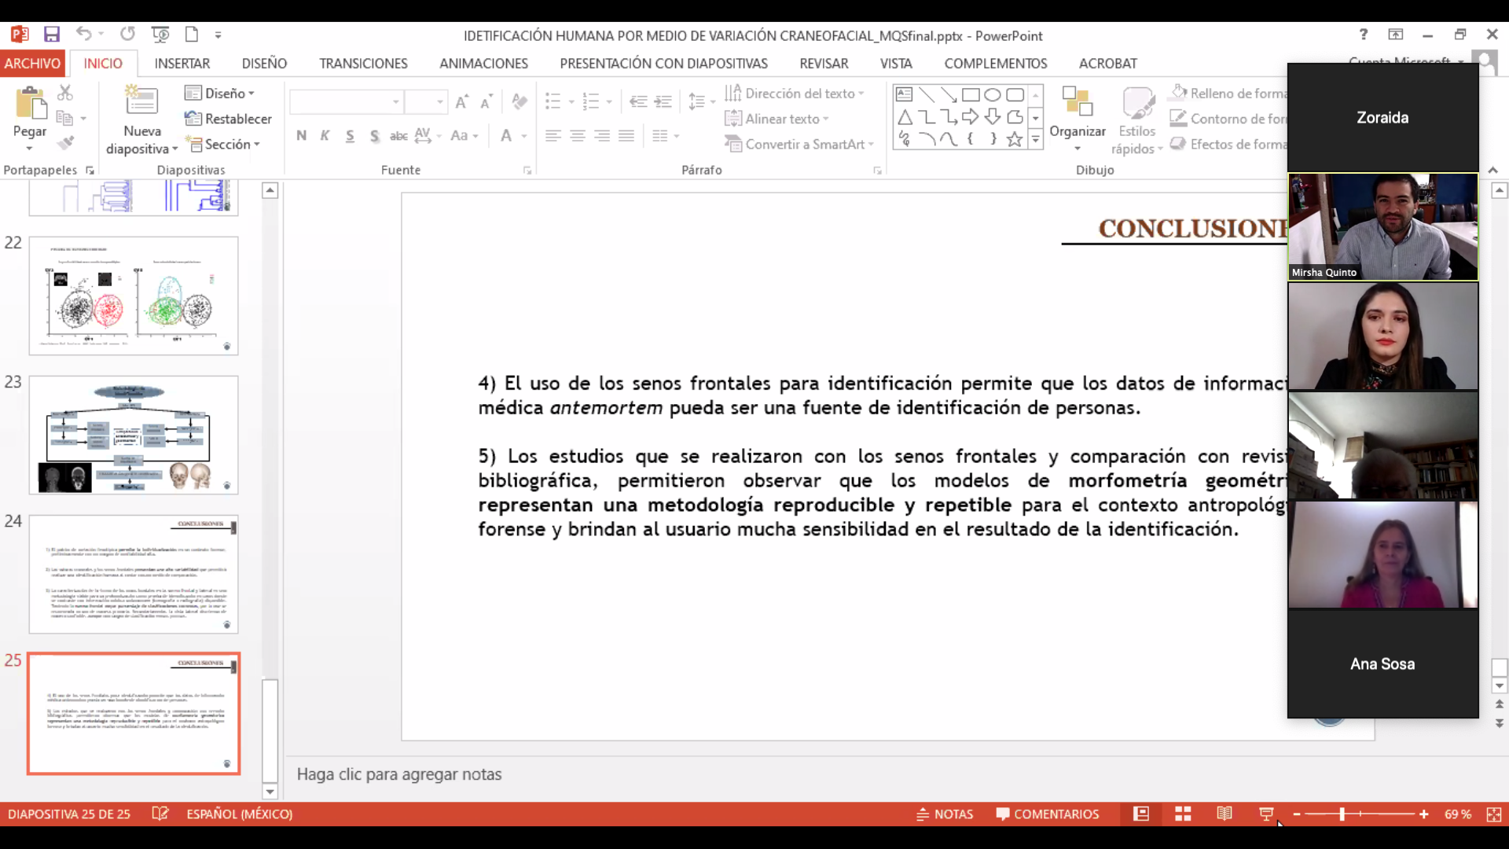The image size is (1509, 849).
Task: Open the font name combo box
Action: click(x=347, y=101)
